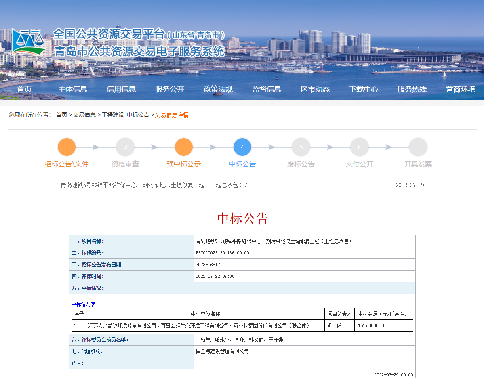Click step 1 circle 招标公告\文件
This screenshot has width=484, height=378.
[67, 147]
